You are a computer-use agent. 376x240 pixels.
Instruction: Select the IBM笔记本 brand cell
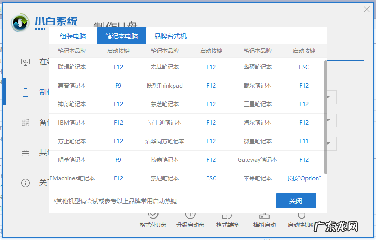click(x=72, y=123)
